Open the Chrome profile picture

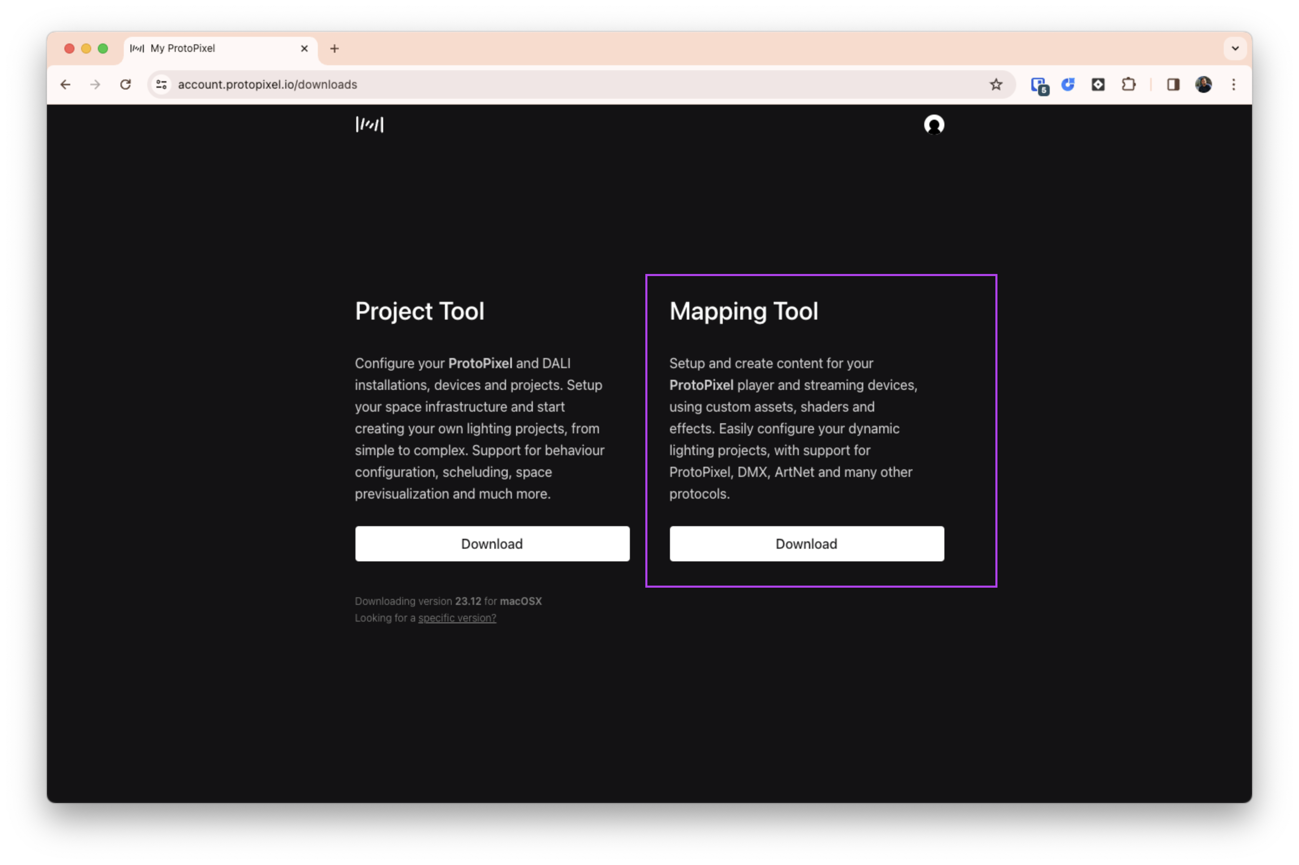coord(1203,84)
